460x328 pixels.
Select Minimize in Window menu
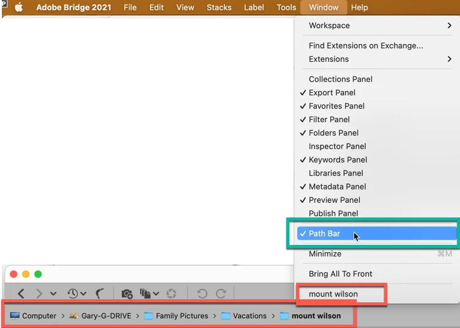(x=377, y=254)
